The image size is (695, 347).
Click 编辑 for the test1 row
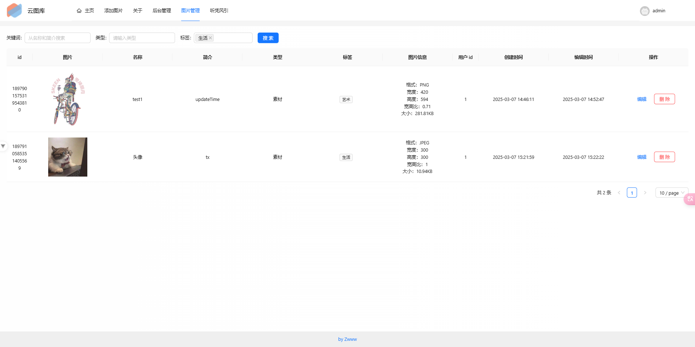click(x=642, y=99)
